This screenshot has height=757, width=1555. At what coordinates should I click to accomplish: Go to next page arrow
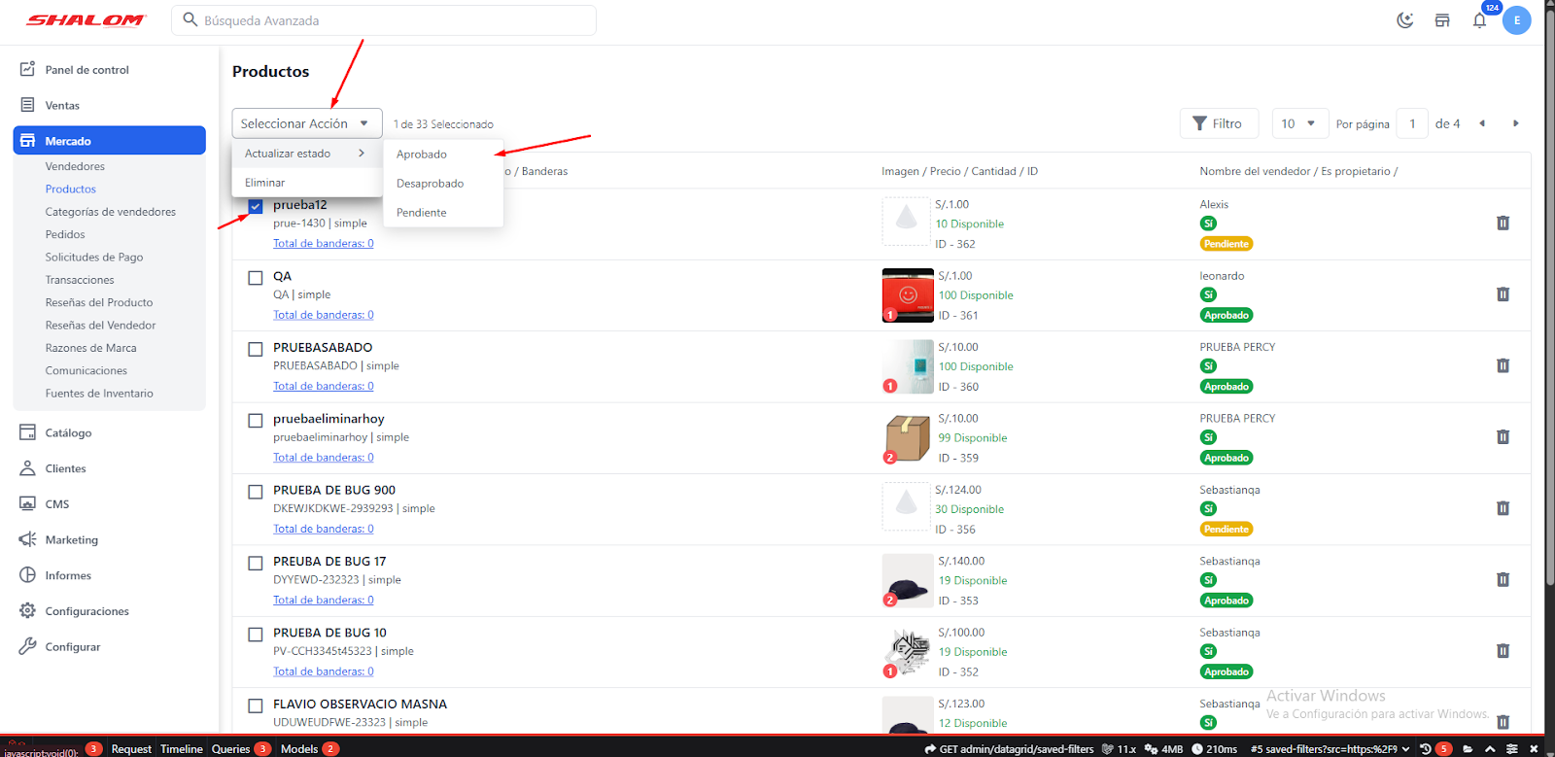click(x=1515, y=123)
